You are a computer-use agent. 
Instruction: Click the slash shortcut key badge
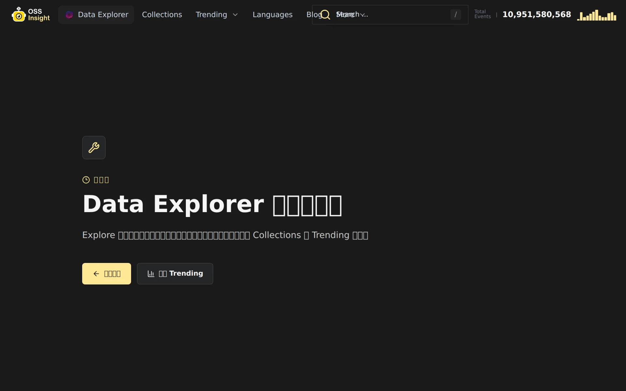(x=455, y=15)
